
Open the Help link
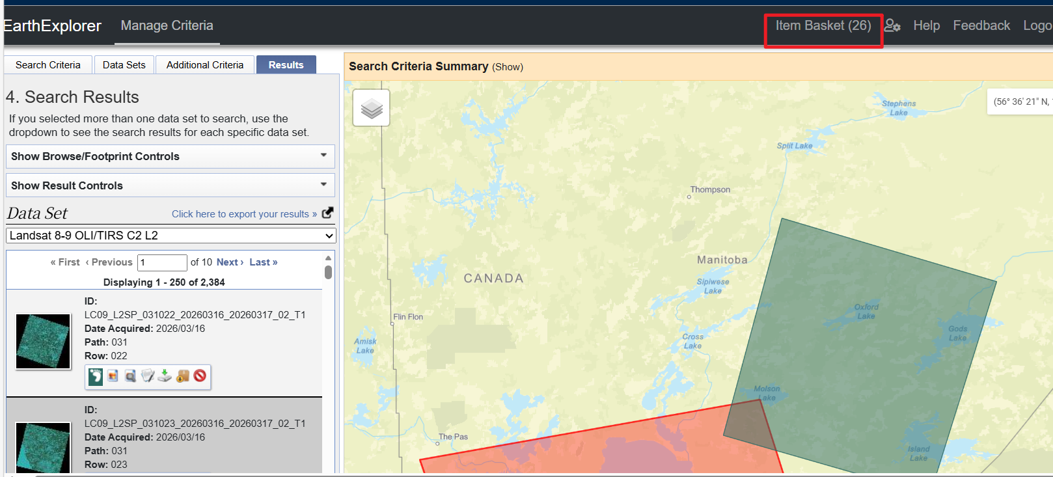point(927,25)
